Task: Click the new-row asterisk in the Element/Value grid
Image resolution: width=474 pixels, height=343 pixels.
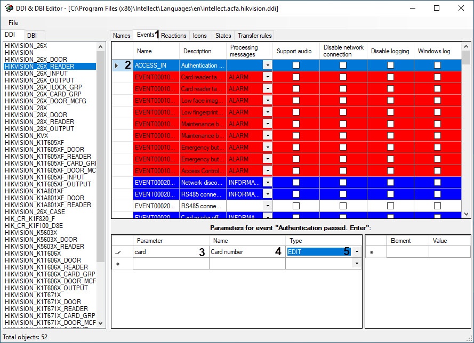Action: pos(371,252)
